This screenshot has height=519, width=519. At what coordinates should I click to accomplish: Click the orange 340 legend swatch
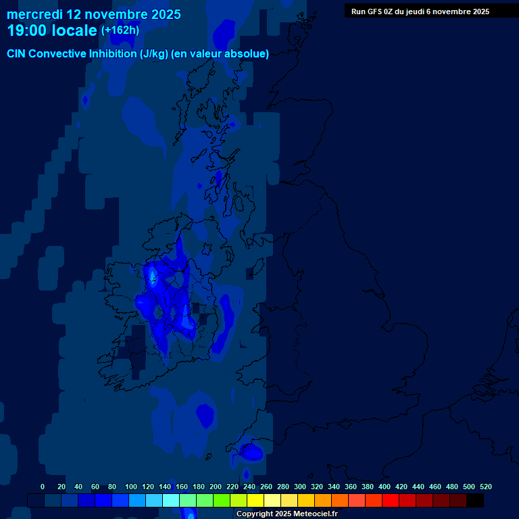[x=339, y=501]
